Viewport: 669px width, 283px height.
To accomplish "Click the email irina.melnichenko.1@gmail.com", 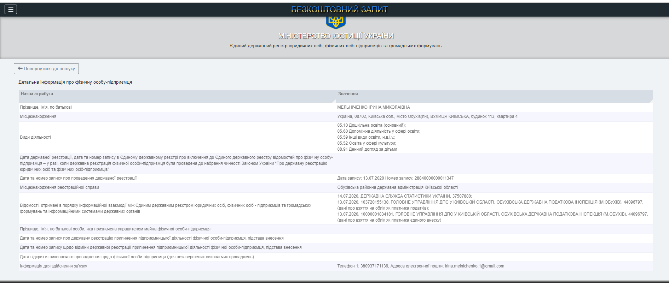I will click(474, 266).
